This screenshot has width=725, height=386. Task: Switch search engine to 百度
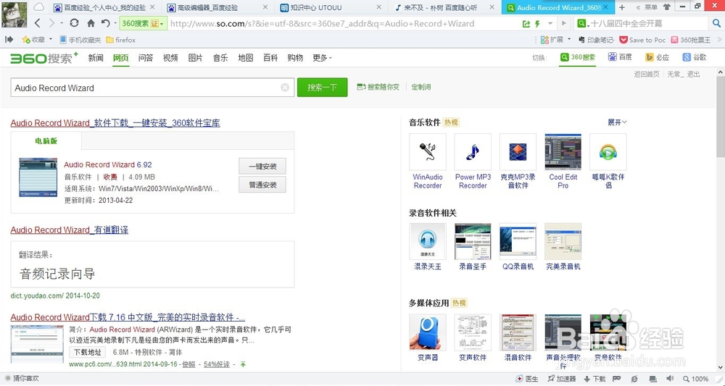pos(620,57)
